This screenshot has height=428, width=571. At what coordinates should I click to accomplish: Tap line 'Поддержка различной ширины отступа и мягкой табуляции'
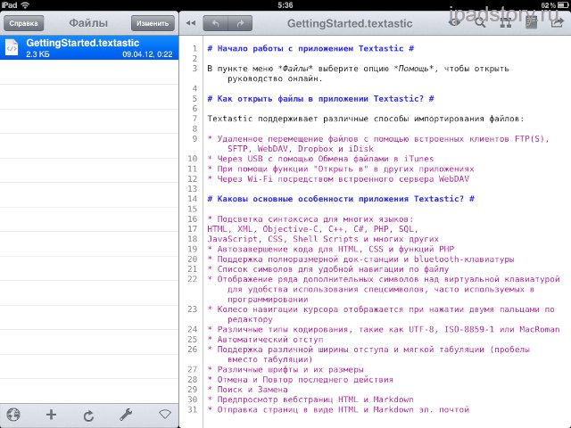point(368,354)
